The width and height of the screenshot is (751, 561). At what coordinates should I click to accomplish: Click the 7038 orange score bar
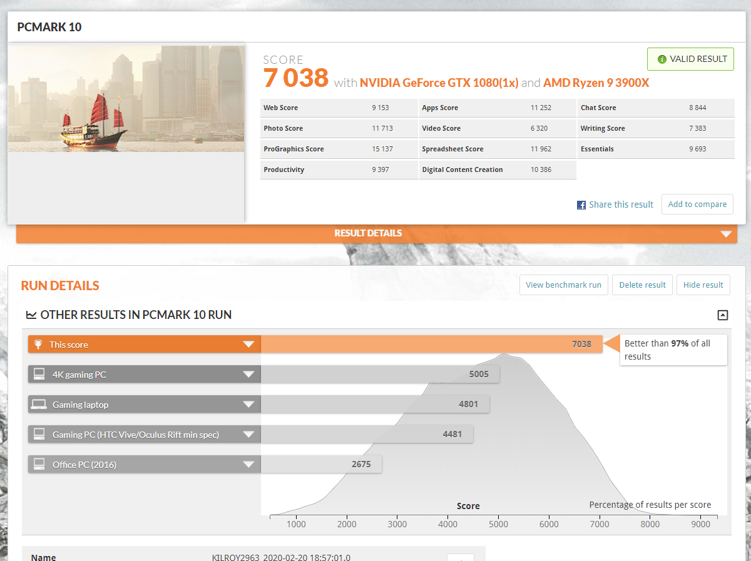(431, 344)
